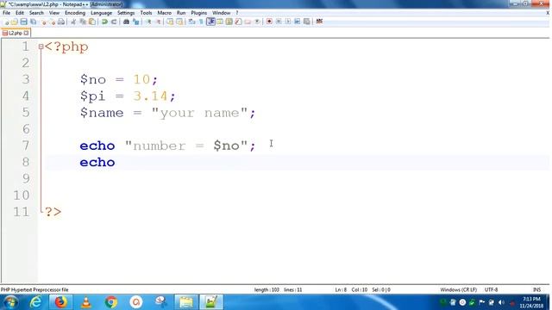Open the ? help menu
This screenshot has height=310, width=552.
coord(237,13)
